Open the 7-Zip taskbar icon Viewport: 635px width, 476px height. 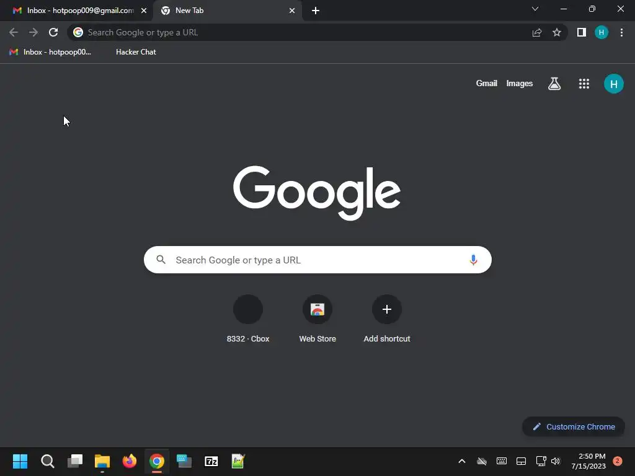(211, 461)
